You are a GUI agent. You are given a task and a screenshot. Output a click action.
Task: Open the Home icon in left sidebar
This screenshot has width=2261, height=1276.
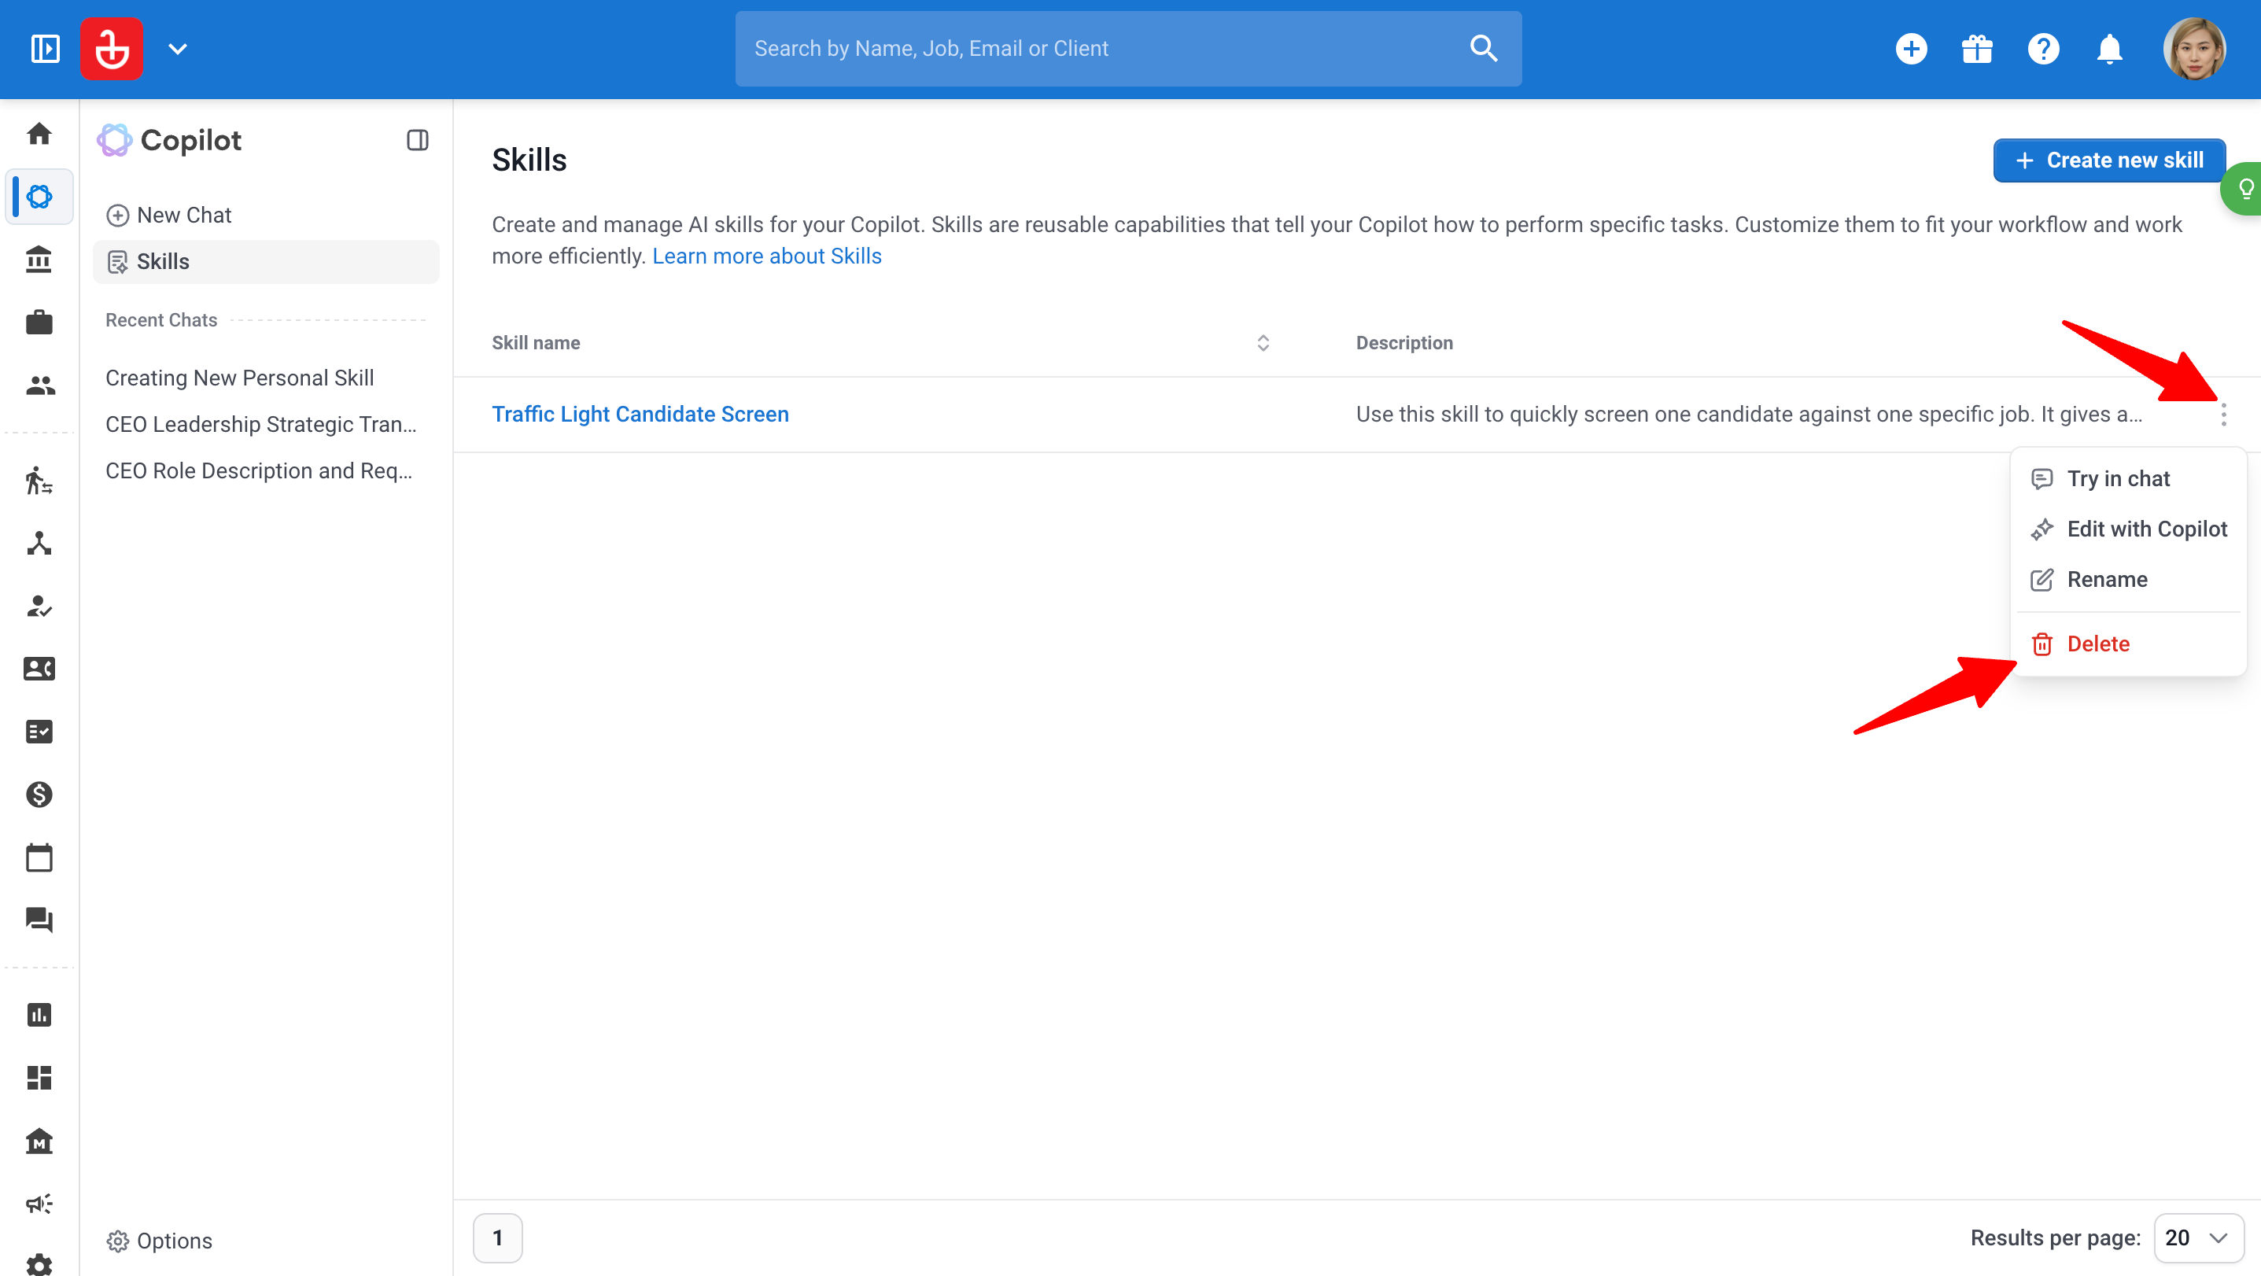click(39, 134)
